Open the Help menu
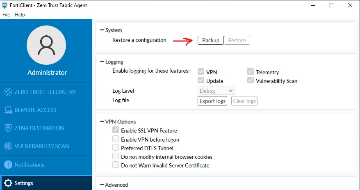The height and width of the screenshot is (190, 360). point(20,15)
